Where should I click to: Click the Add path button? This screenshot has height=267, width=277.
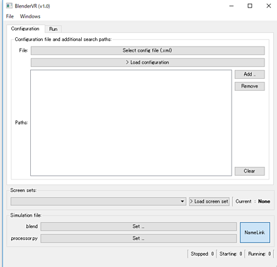click(249, 74)
